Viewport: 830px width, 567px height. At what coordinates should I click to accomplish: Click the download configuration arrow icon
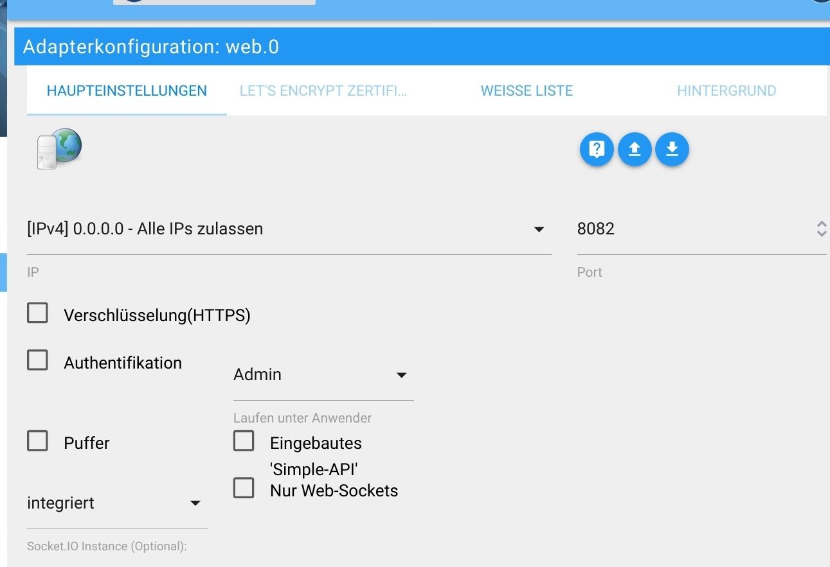coord(672,150)
